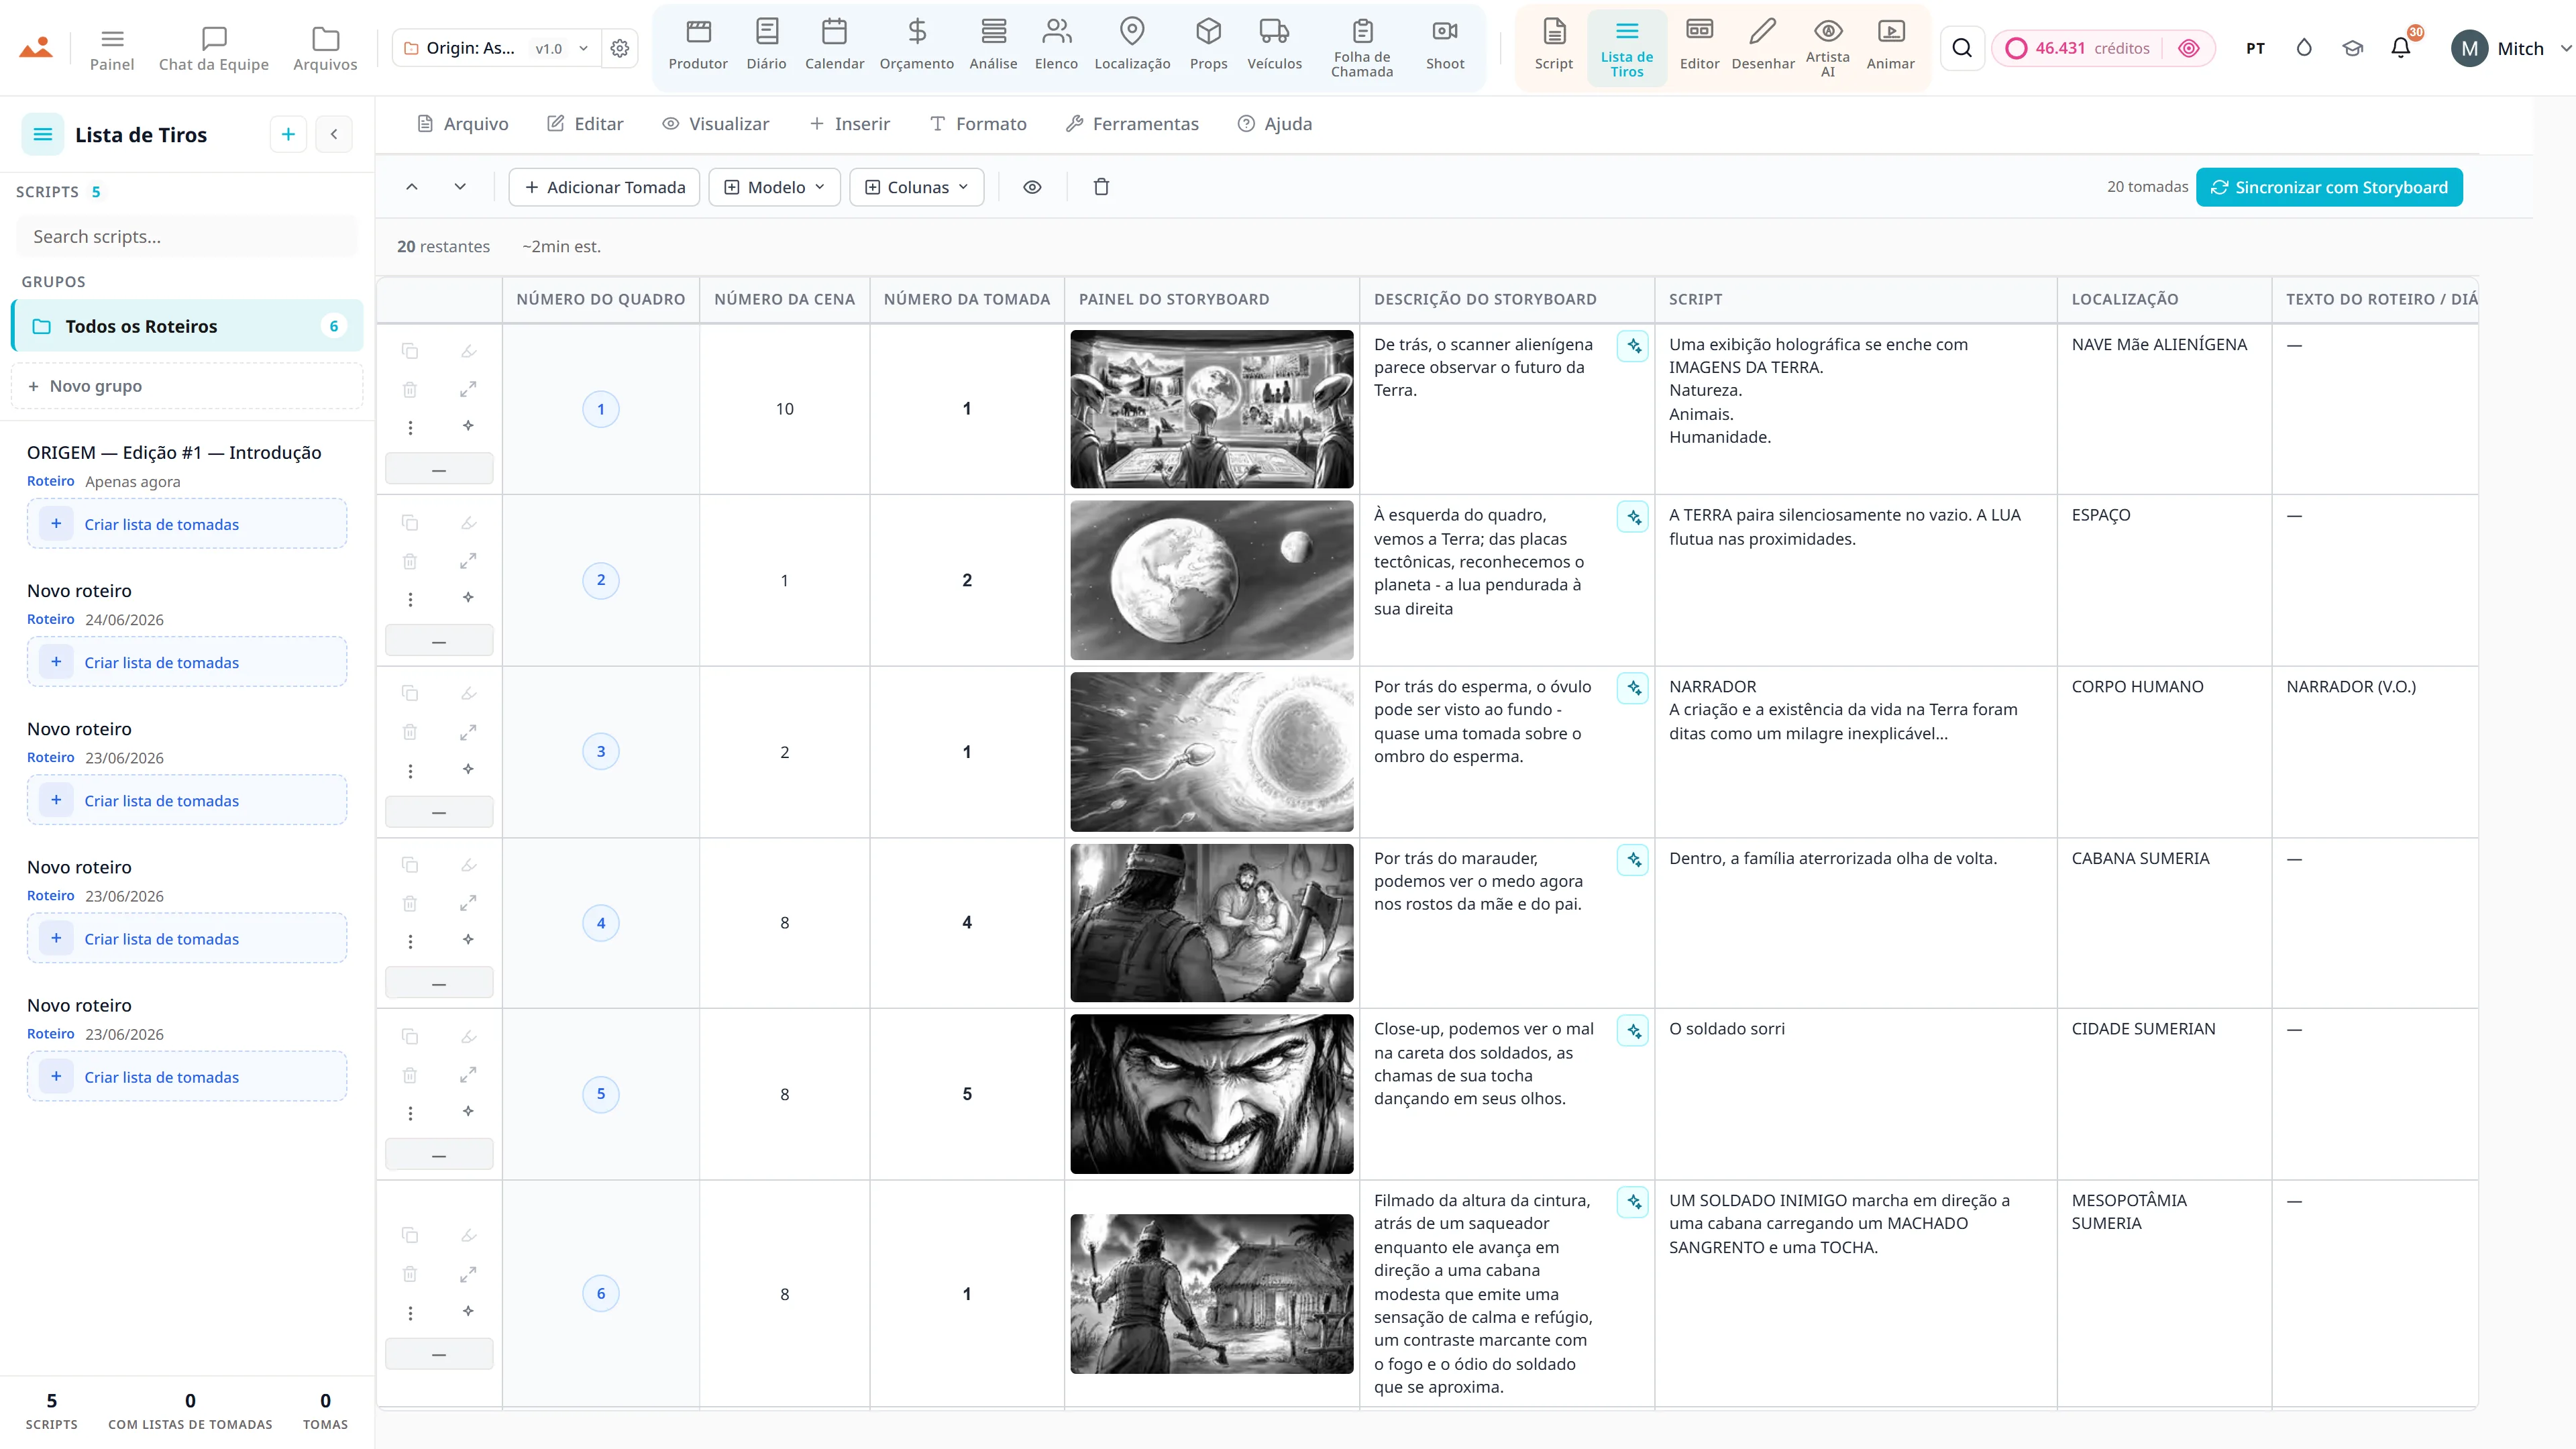Open more options dots for shot 3
This screenshot has width=2576, height=1449.
(410, 771)
